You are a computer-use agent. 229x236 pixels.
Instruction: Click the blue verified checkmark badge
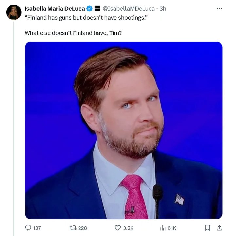pos(89,9)
